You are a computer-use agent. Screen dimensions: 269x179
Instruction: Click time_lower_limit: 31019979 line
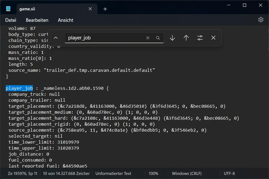(x=44, y=142)
